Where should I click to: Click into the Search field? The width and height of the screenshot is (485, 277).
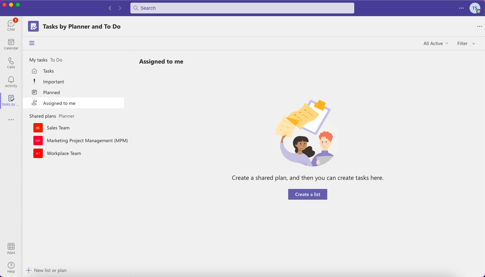click(x=242, y=8)
